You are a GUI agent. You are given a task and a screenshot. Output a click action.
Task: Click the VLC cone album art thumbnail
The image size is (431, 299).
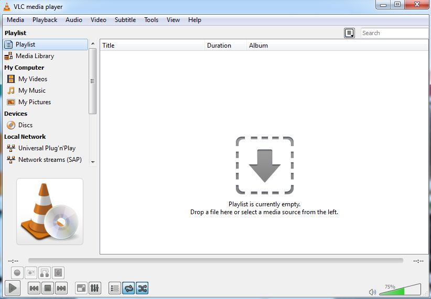[x=50, y=212]
